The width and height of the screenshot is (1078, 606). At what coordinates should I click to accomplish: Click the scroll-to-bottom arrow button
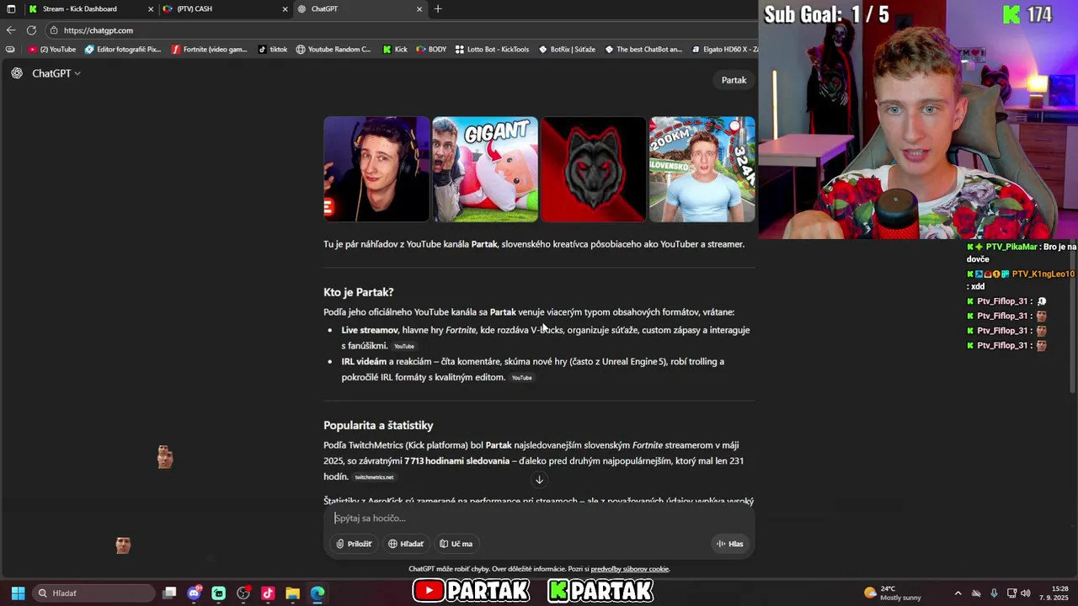coord(539,480)
